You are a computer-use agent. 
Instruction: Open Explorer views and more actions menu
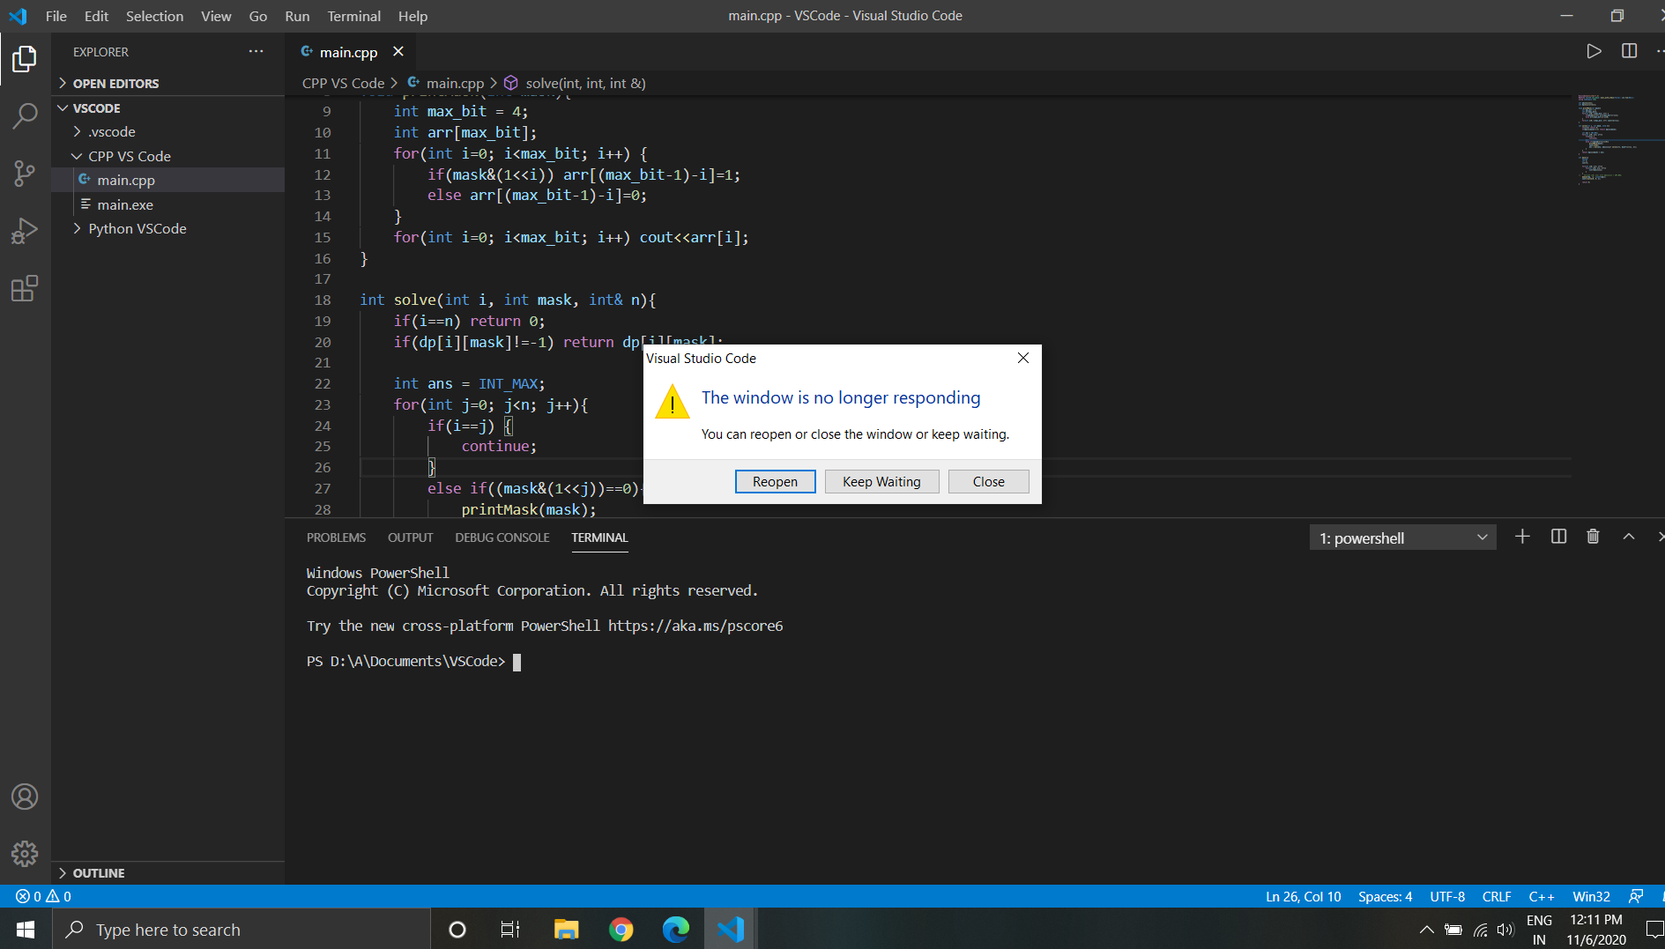click(x=256, y=51)
